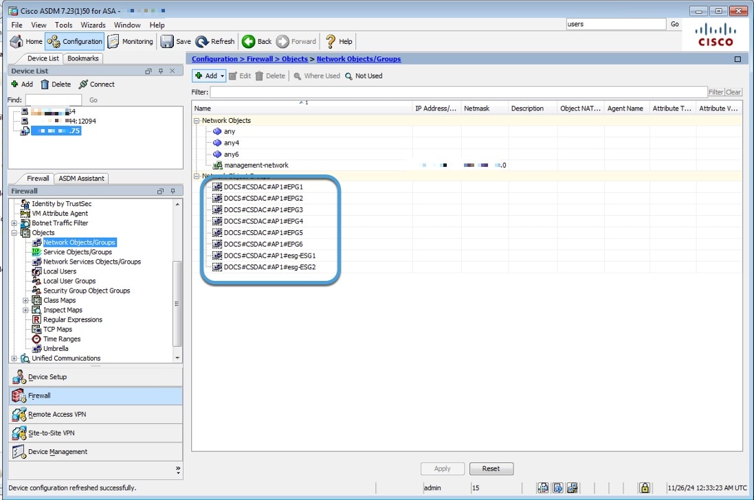
Task: Open the Tools menu
Action: (63, 25)
